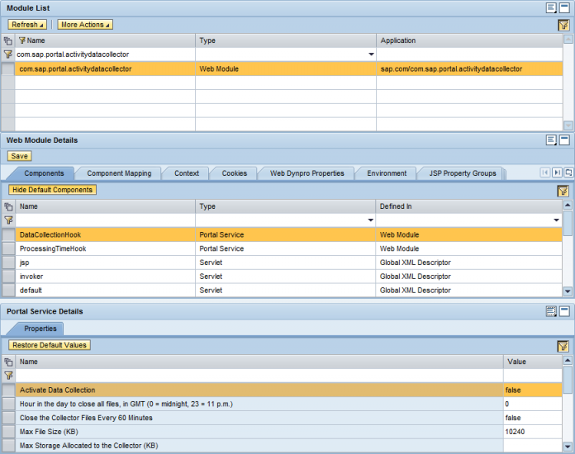Select row marker for jsp servlet
This screenshot has width=575, height=454.
(x=8, y=262)
